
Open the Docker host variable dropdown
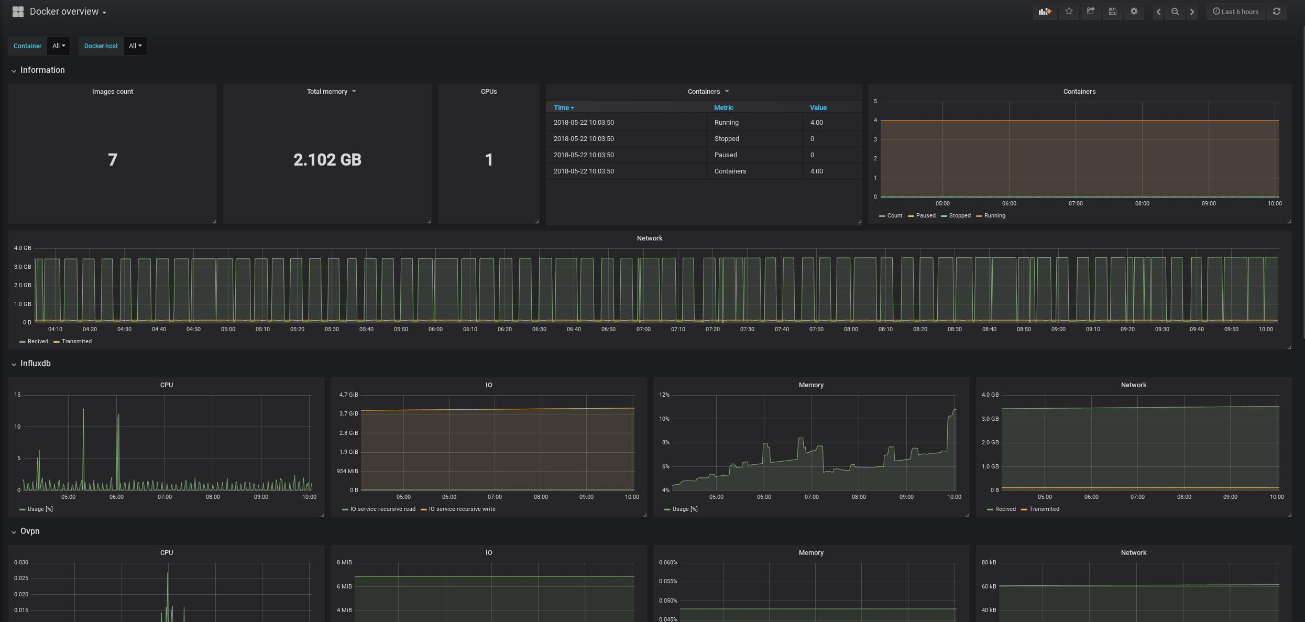pos(135,46)
